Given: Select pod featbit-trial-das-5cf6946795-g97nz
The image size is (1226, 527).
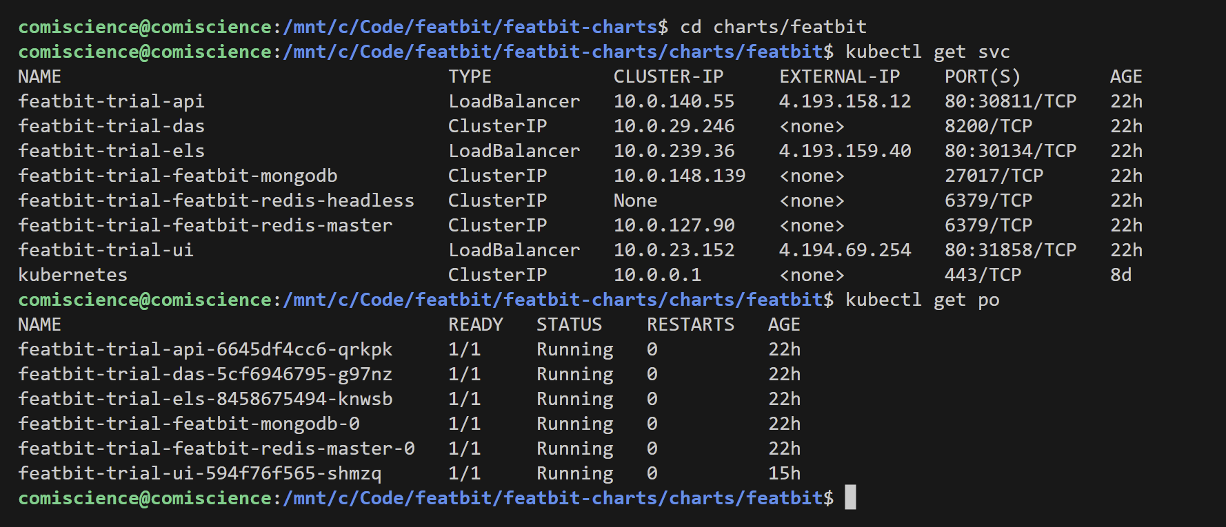Looking at the screenshot, I should click(x=205, y=374).
